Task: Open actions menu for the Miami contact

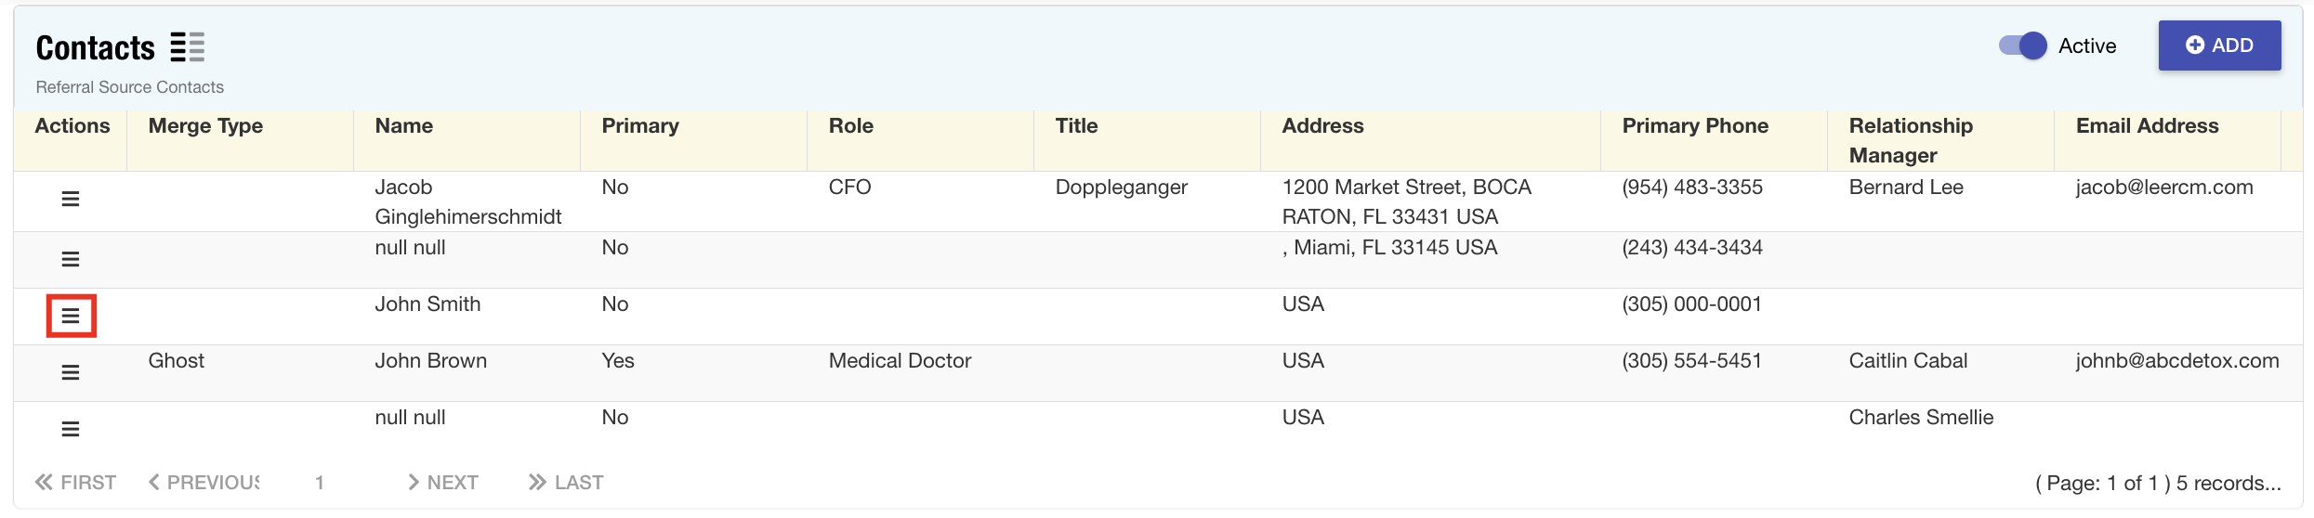Action: (70, 260)
